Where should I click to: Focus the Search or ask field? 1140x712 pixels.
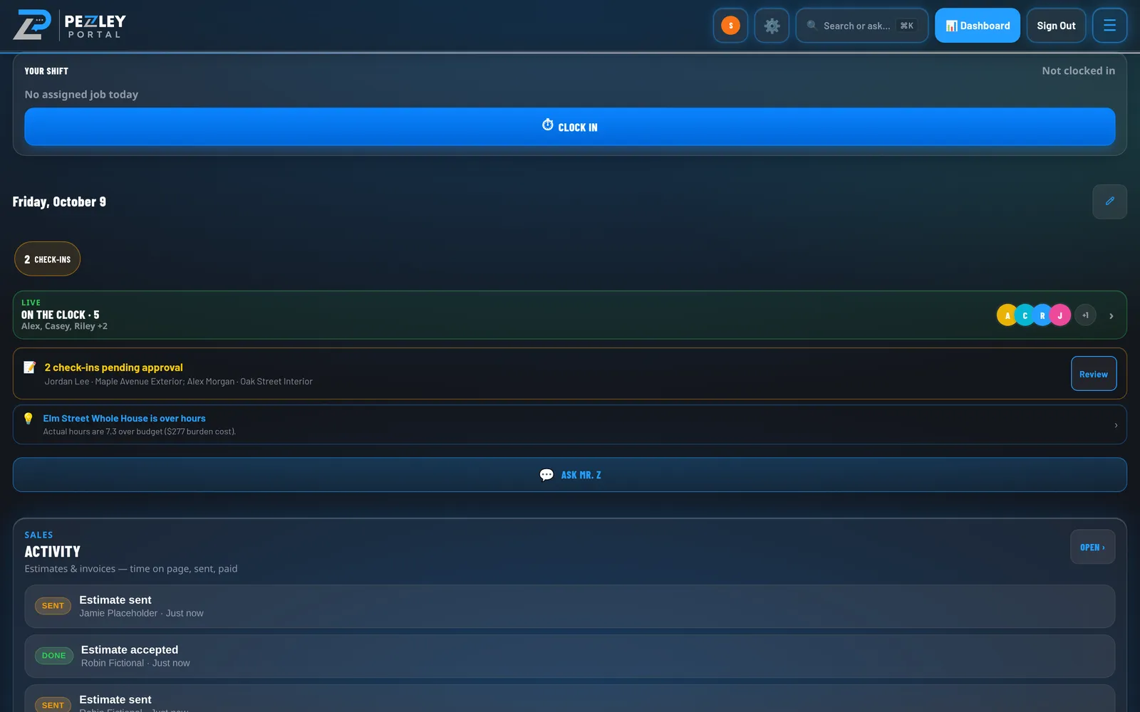pyautogui.click(x=861, y=26)
